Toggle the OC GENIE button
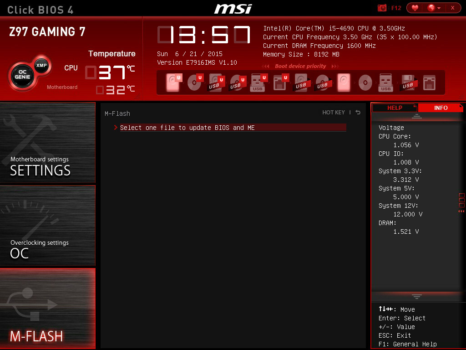 pyautogui.click(x=22, y=76)
